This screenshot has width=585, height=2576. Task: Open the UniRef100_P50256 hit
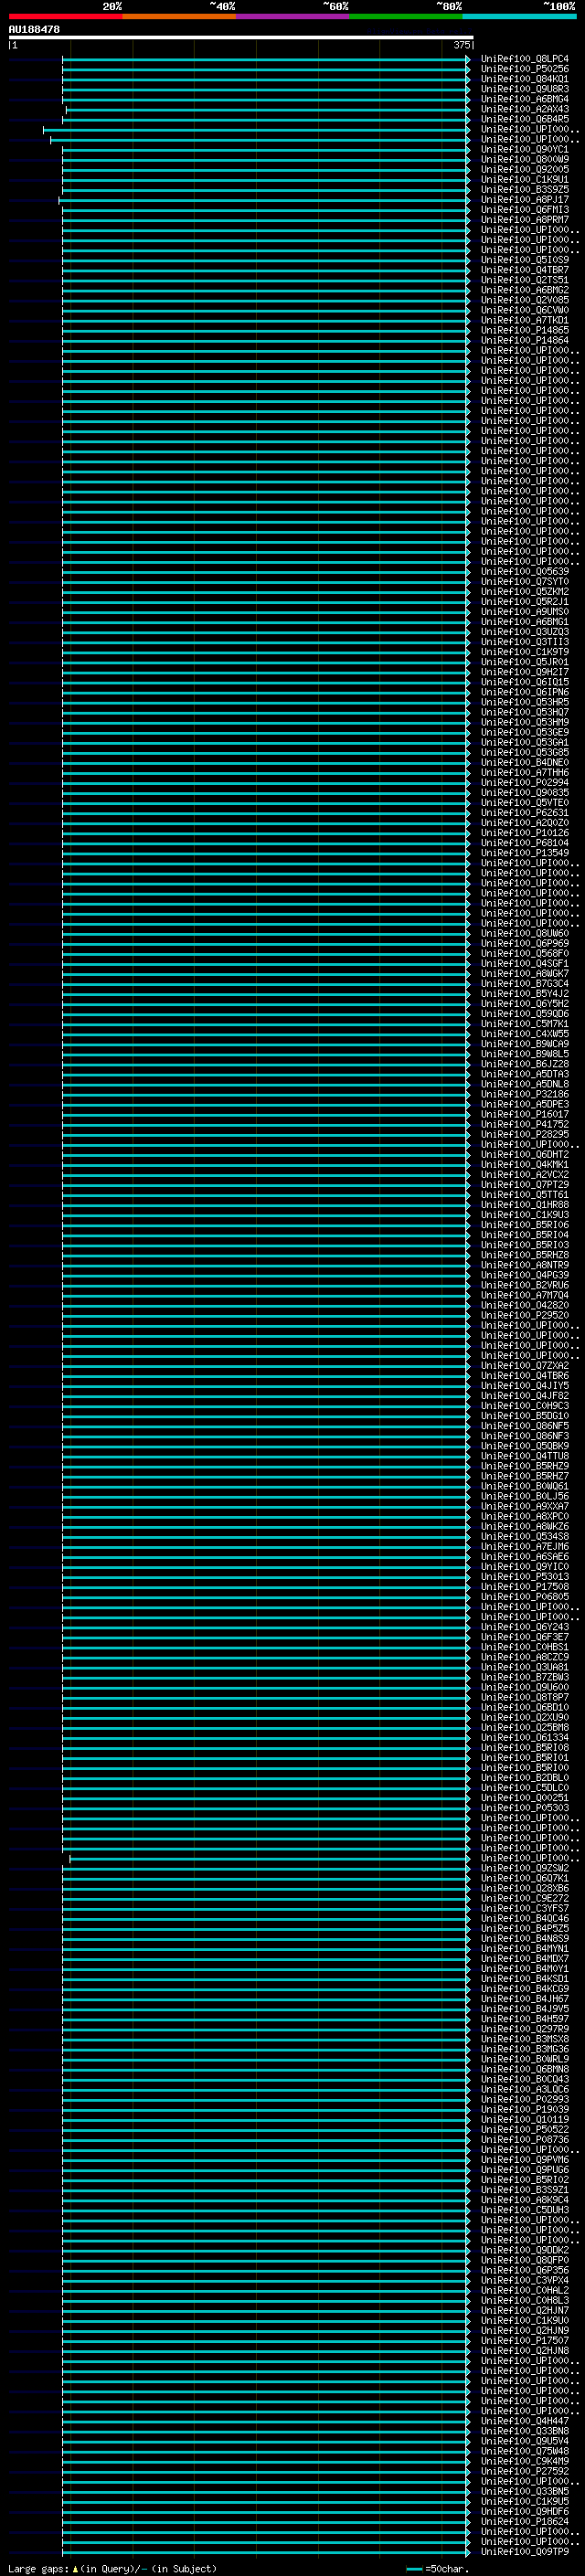pos(525,69)
